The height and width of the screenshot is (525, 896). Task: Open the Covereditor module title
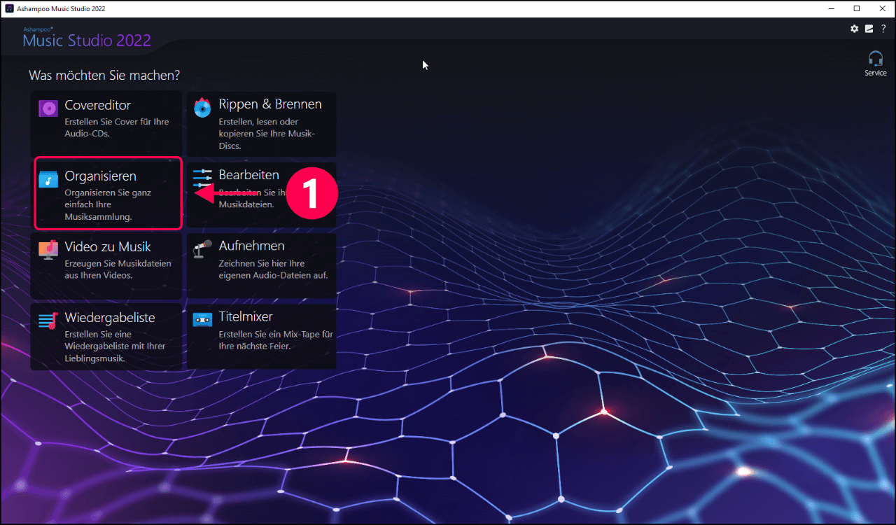pyautogui.click(x=98, y=105)
